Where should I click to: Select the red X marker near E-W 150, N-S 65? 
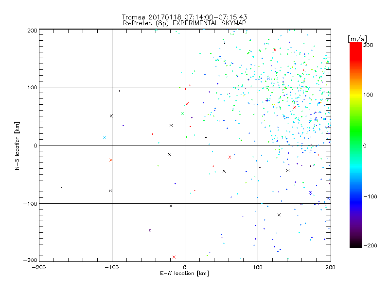295,107
